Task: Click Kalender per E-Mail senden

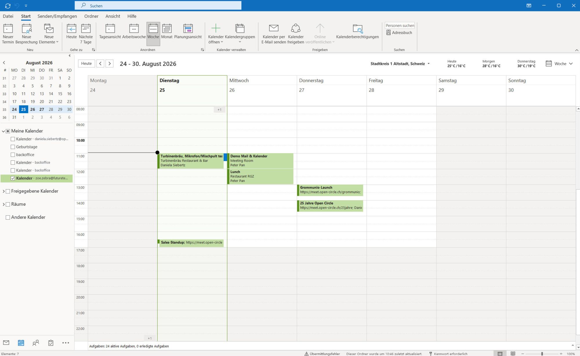Action: point(273,34)
